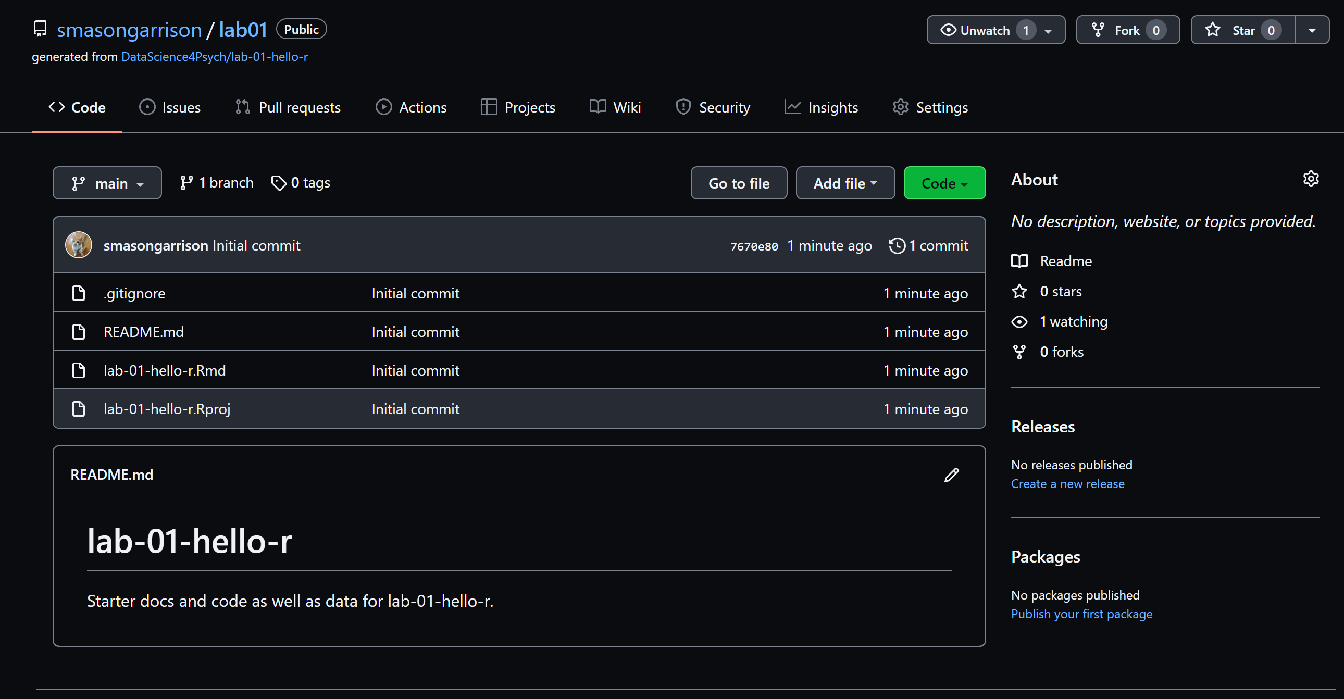Open About settings gear icon
The height and width of the screenshot is (699, 1344).
[x=1311, y=179]
